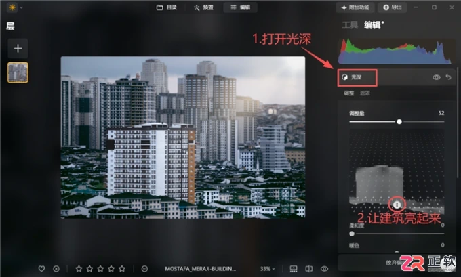
Task: Mark photo as rejected icon
Action: (x=56, y=268)
